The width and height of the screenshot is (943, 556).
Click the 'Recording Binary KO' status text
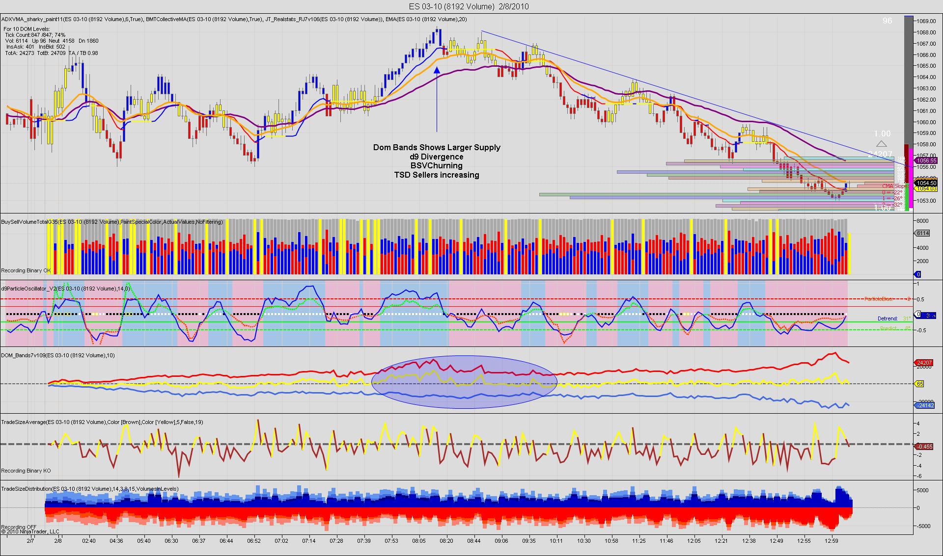pyautogui.click(x=26, y=471)
